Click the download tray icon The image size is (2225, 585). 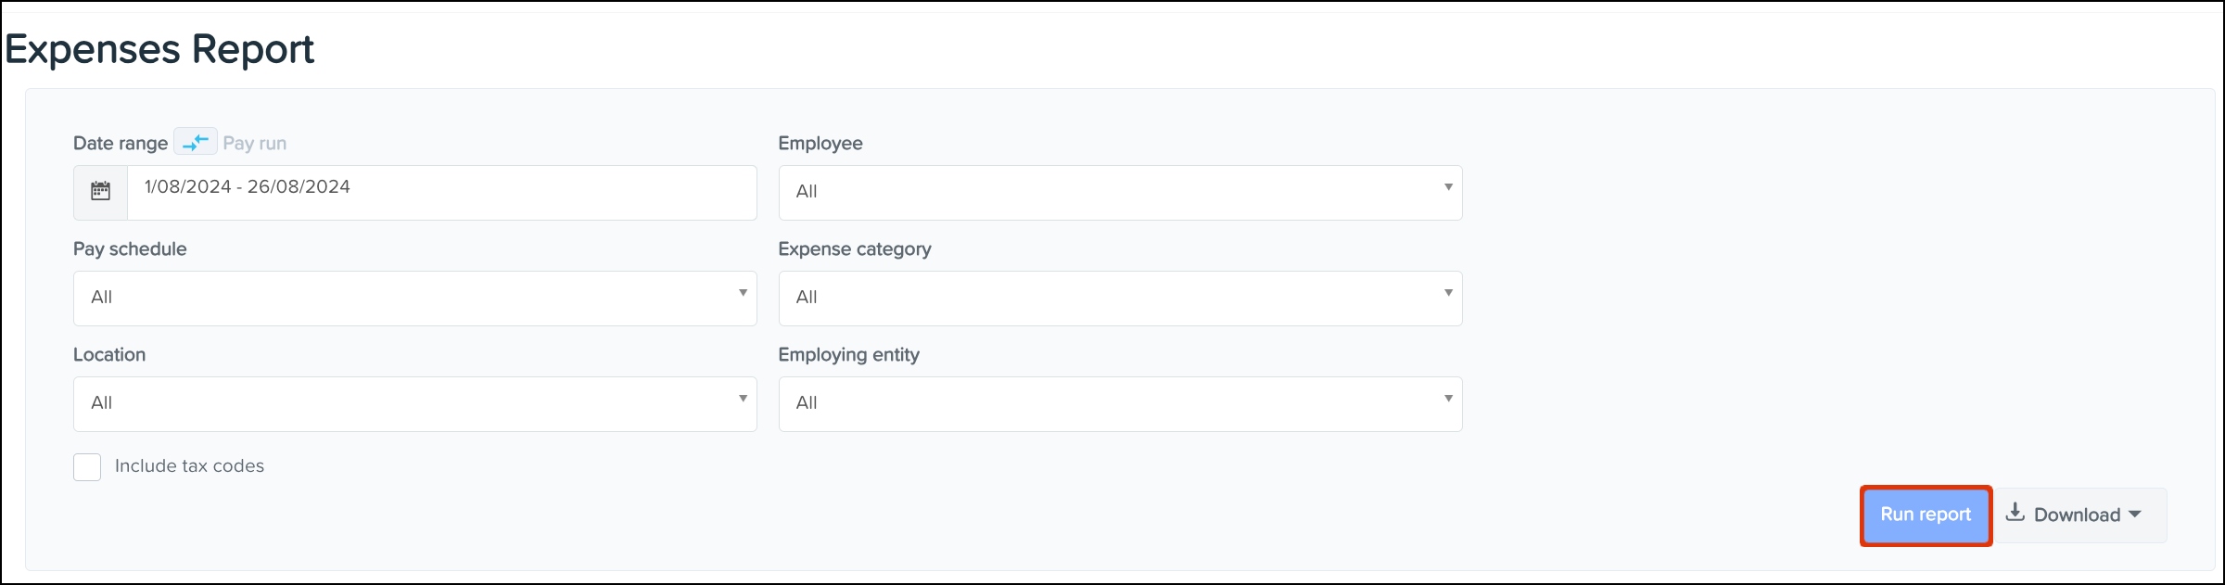click(2015, 513)
